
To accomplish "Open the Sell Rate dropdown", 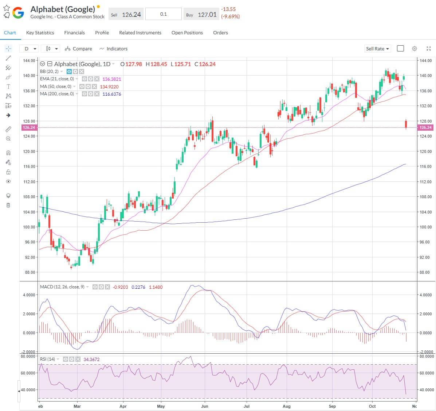I will [378, 49].
